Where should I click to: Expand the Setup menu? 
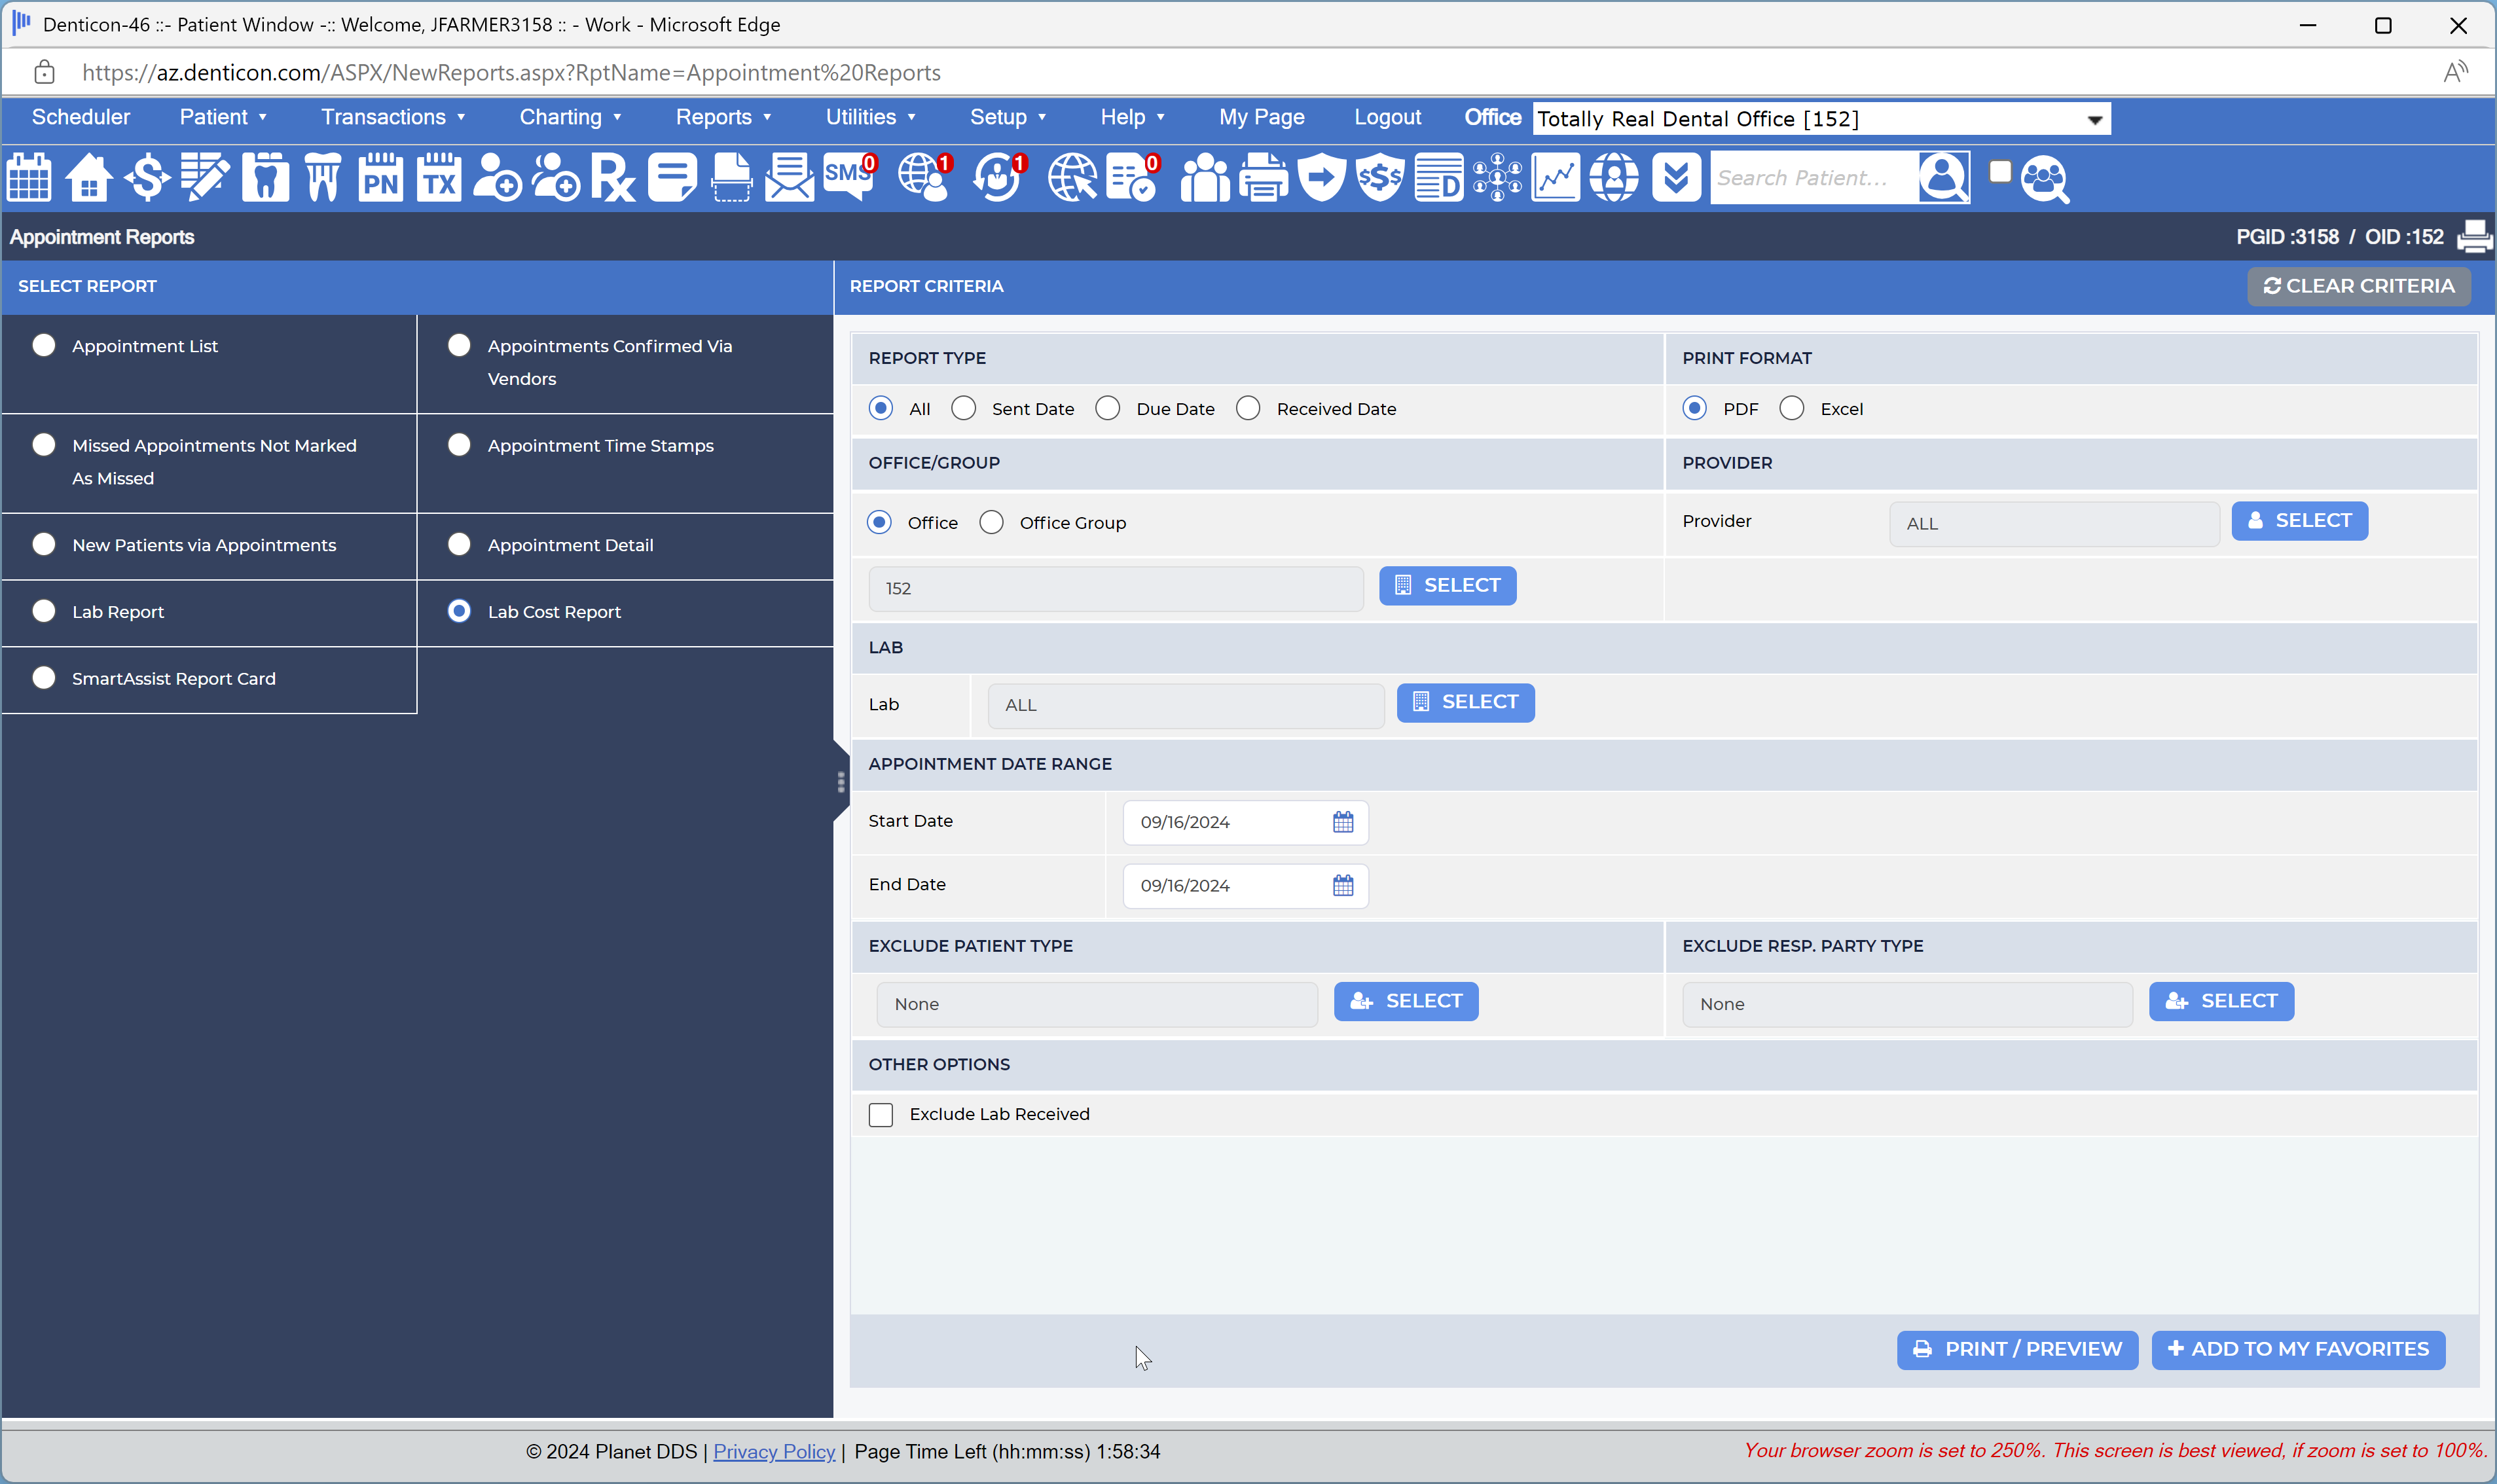point(1008,117)
